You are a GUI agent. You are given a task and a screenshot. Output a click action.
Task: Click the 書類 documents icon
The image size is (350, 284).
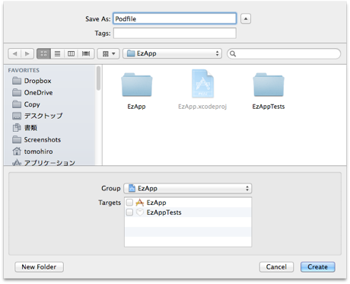(17, 128)
